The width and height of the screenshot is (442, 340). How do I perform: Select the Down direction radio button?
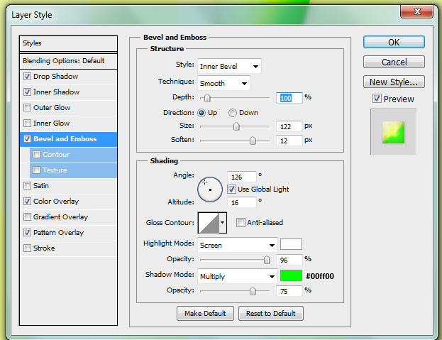[232, 113]
